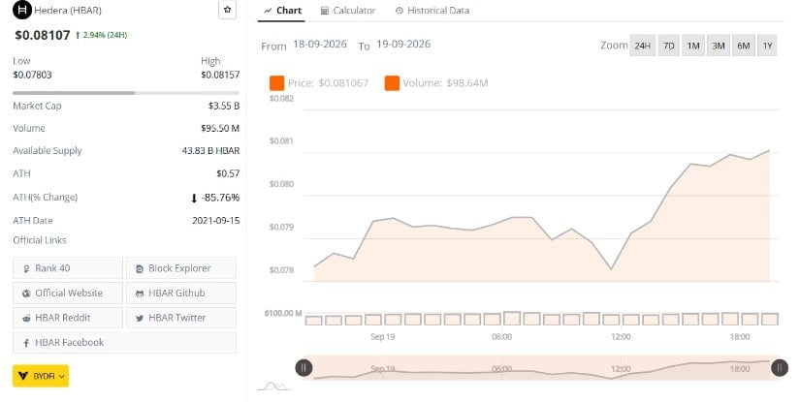Click the Chart tab line icon
800x402 pixels.
268,11
